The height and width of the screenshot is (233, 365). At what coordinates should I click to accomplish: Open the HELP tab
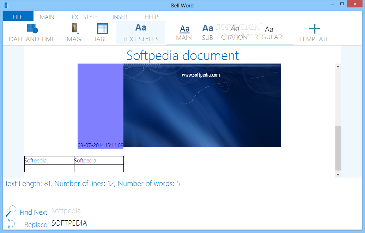pos(151,17)
